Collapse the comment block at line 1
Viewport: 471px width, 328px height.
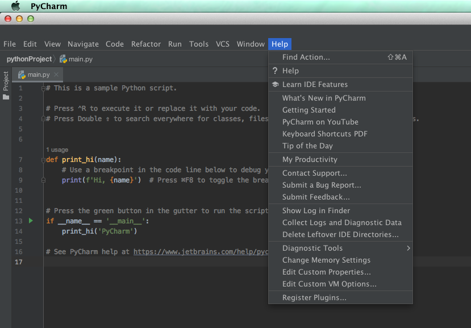(43, 88)
